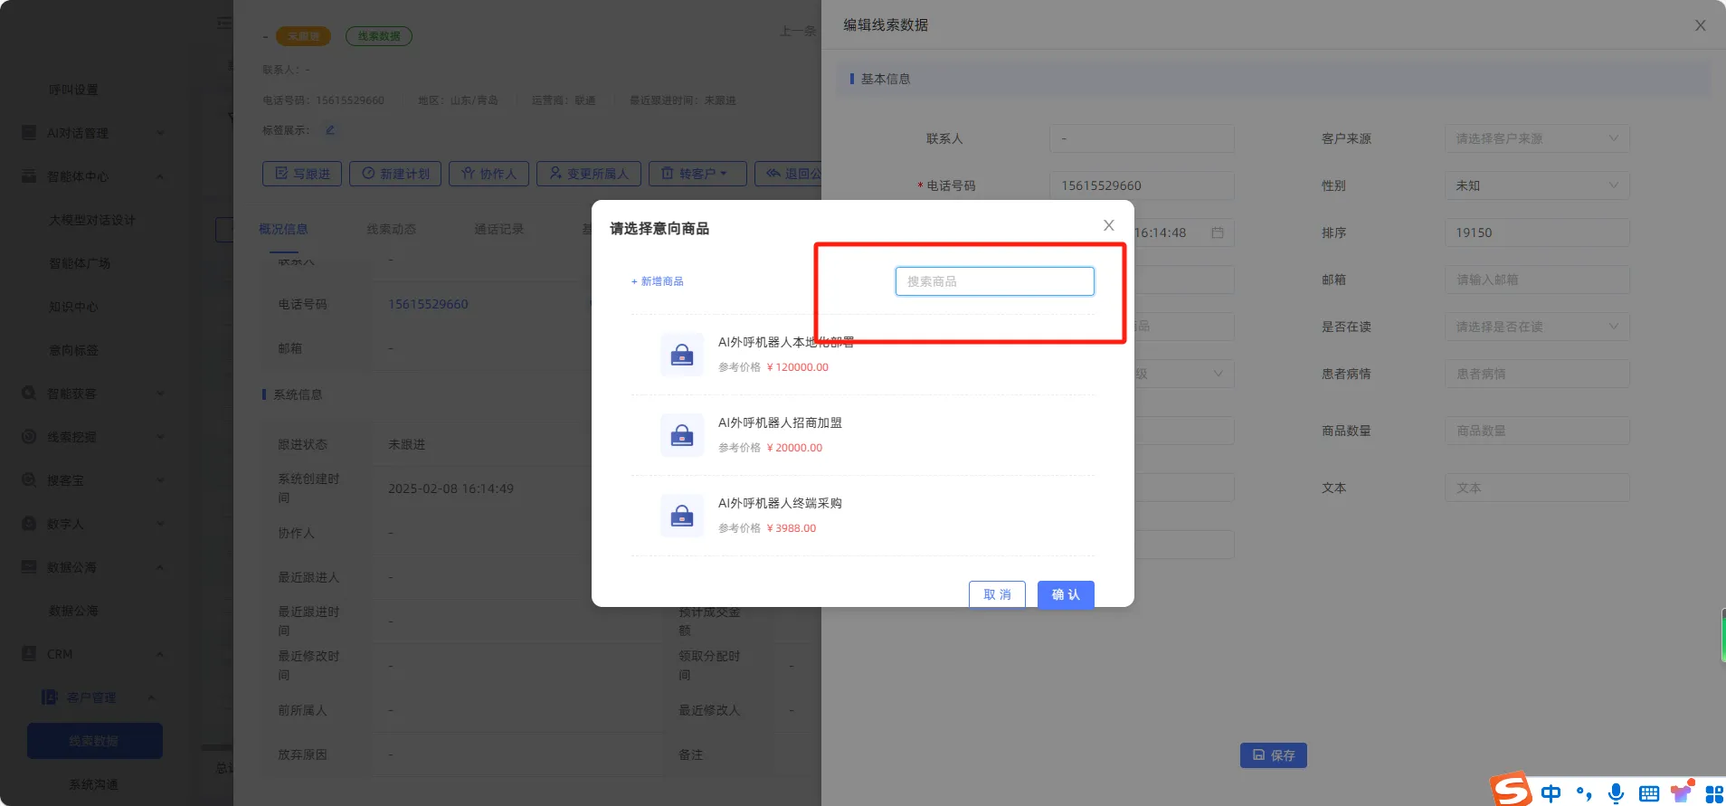This screenshot has width=1726, height=806.
Task: Click the 排序 field with 19150
Action: click(1537, 232)
